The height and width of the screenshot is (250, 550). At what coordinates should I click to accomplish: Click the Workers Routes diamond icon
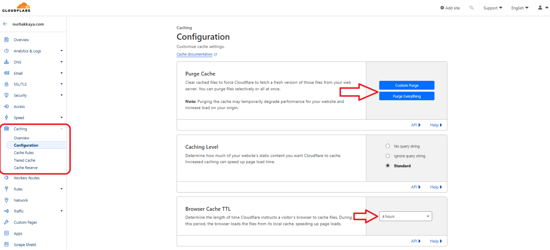tap(7, 178)
